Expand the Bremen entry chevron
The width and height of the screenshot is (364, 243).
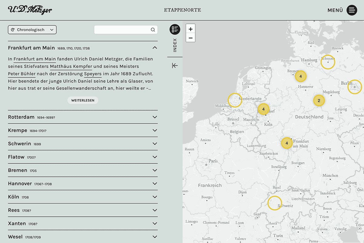[x=155, y=170]
